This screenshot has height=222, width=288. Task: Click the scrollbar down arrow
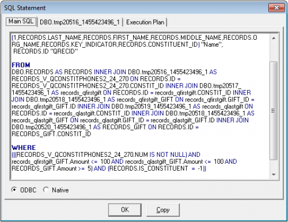pyautogui.click(x=274, y=175)
